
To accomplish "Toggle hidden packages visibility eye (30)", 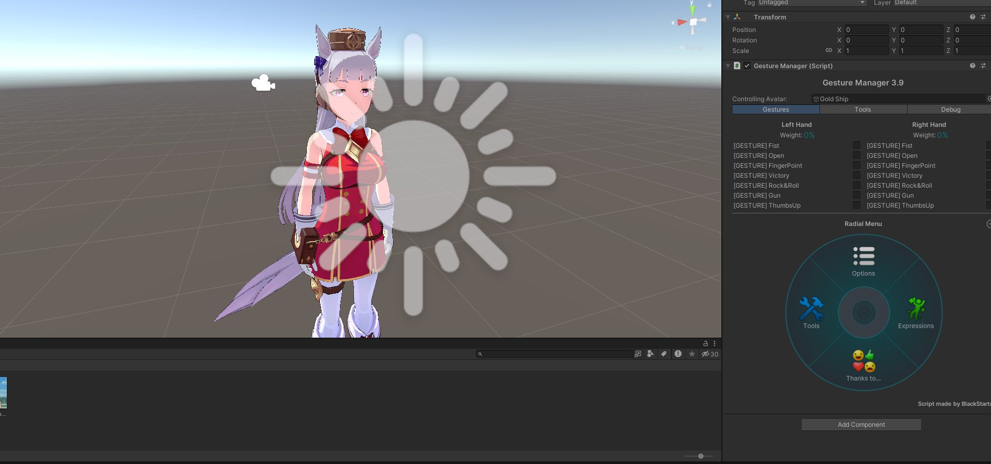I will pyautogui.click(x=710, y=354).
